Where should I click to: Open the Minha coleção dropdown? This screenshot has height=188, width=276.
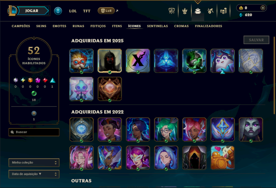[x=34, y=163]
